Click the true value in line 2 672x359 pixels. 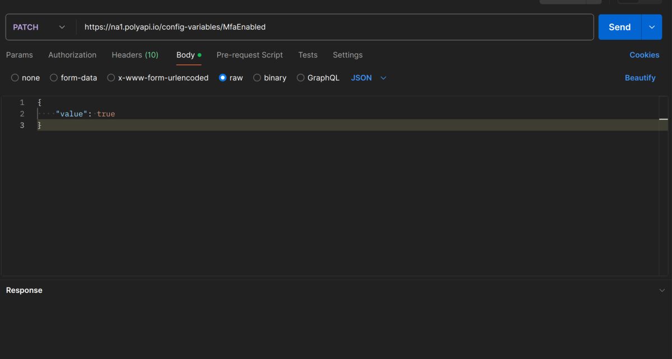tap(106, 114)
